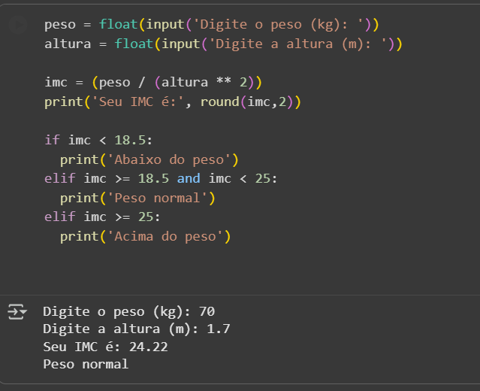480x391 pixels.
Task: Click the 'Peso normal' result in the output
Action: (86, 365)
